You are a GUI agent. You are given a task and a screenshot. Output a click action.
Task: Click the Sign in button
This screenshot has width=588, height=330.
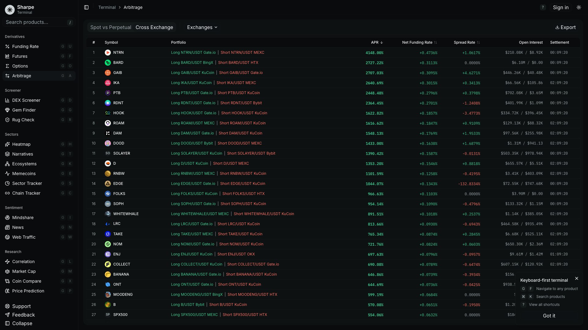click(x=560, y=7)
